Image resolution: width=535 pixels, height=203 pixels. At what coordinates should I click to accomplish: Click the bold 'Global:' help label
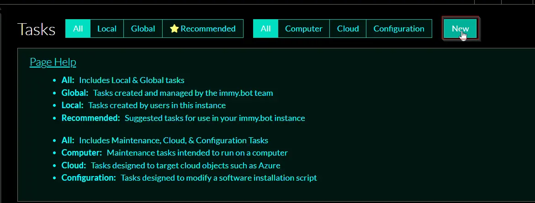[75, 93]
